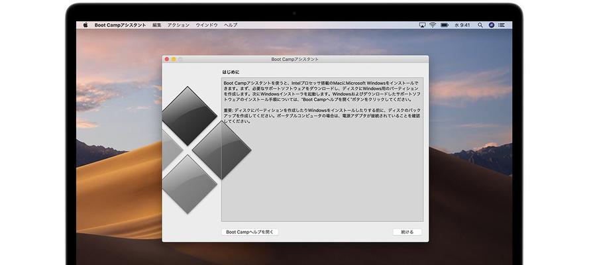Open Notification Center list icon
This screenshot has height=265, width=589.
pyautogui.click(x=502, y=25)
